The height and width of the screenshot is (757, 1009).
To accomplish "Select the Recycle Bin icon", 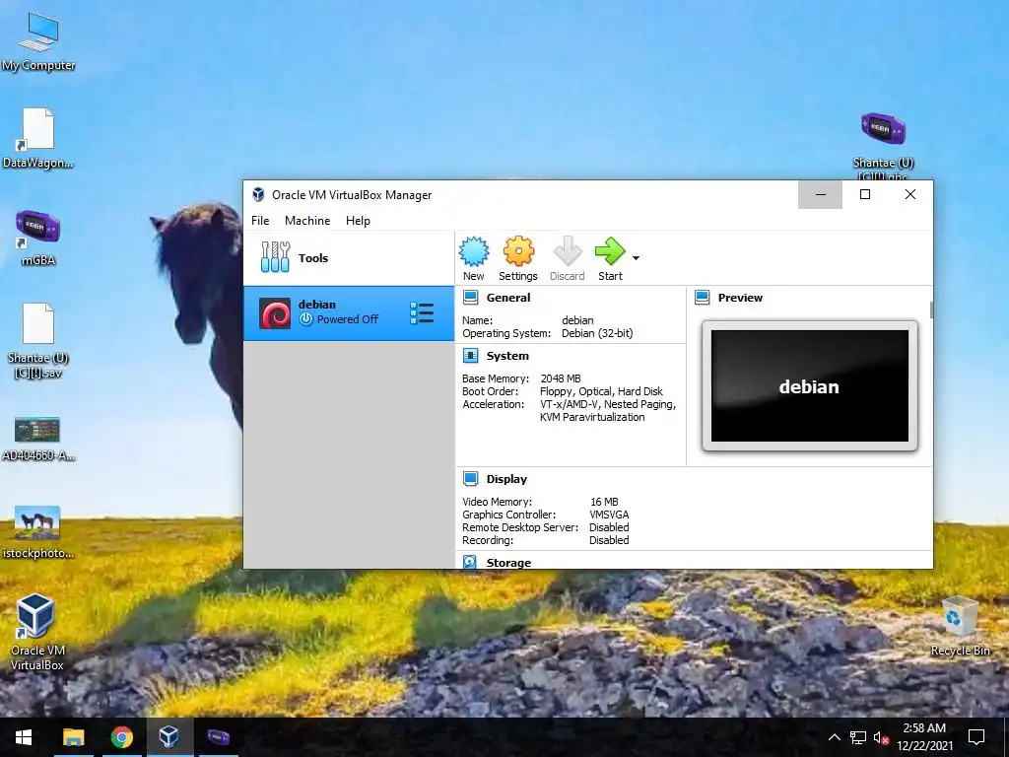I will (960, 626).
